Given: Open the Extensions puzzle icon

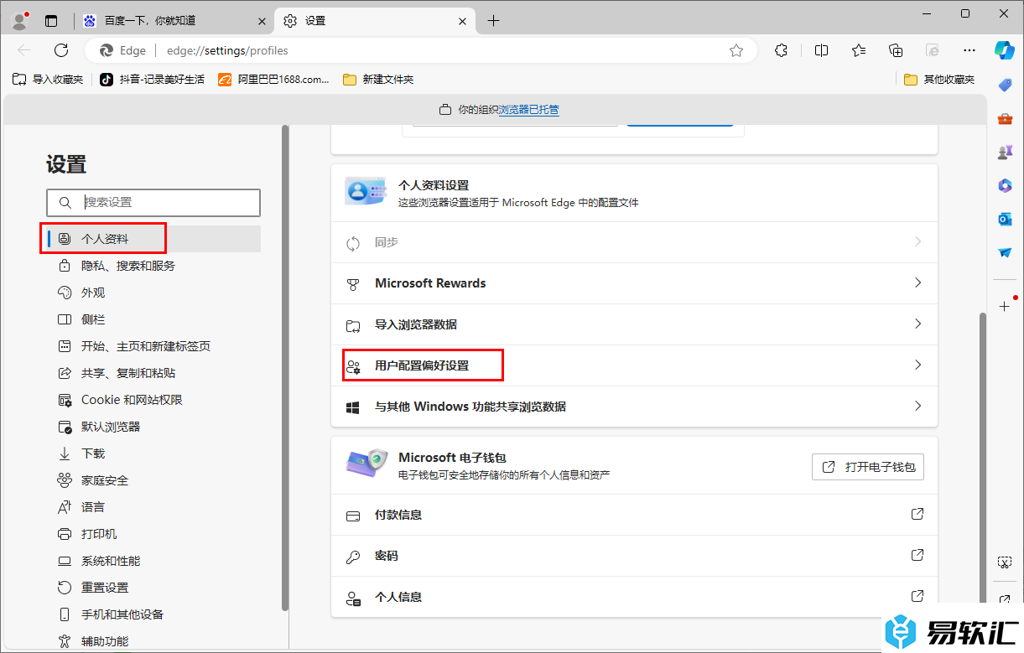Looking at the screenshot, I should tap(781, 50).
